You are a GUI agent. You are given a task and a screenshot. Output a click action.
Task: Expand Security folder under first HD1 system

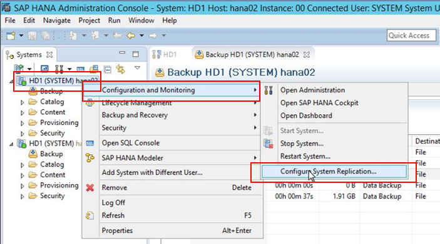click(23, 134)
